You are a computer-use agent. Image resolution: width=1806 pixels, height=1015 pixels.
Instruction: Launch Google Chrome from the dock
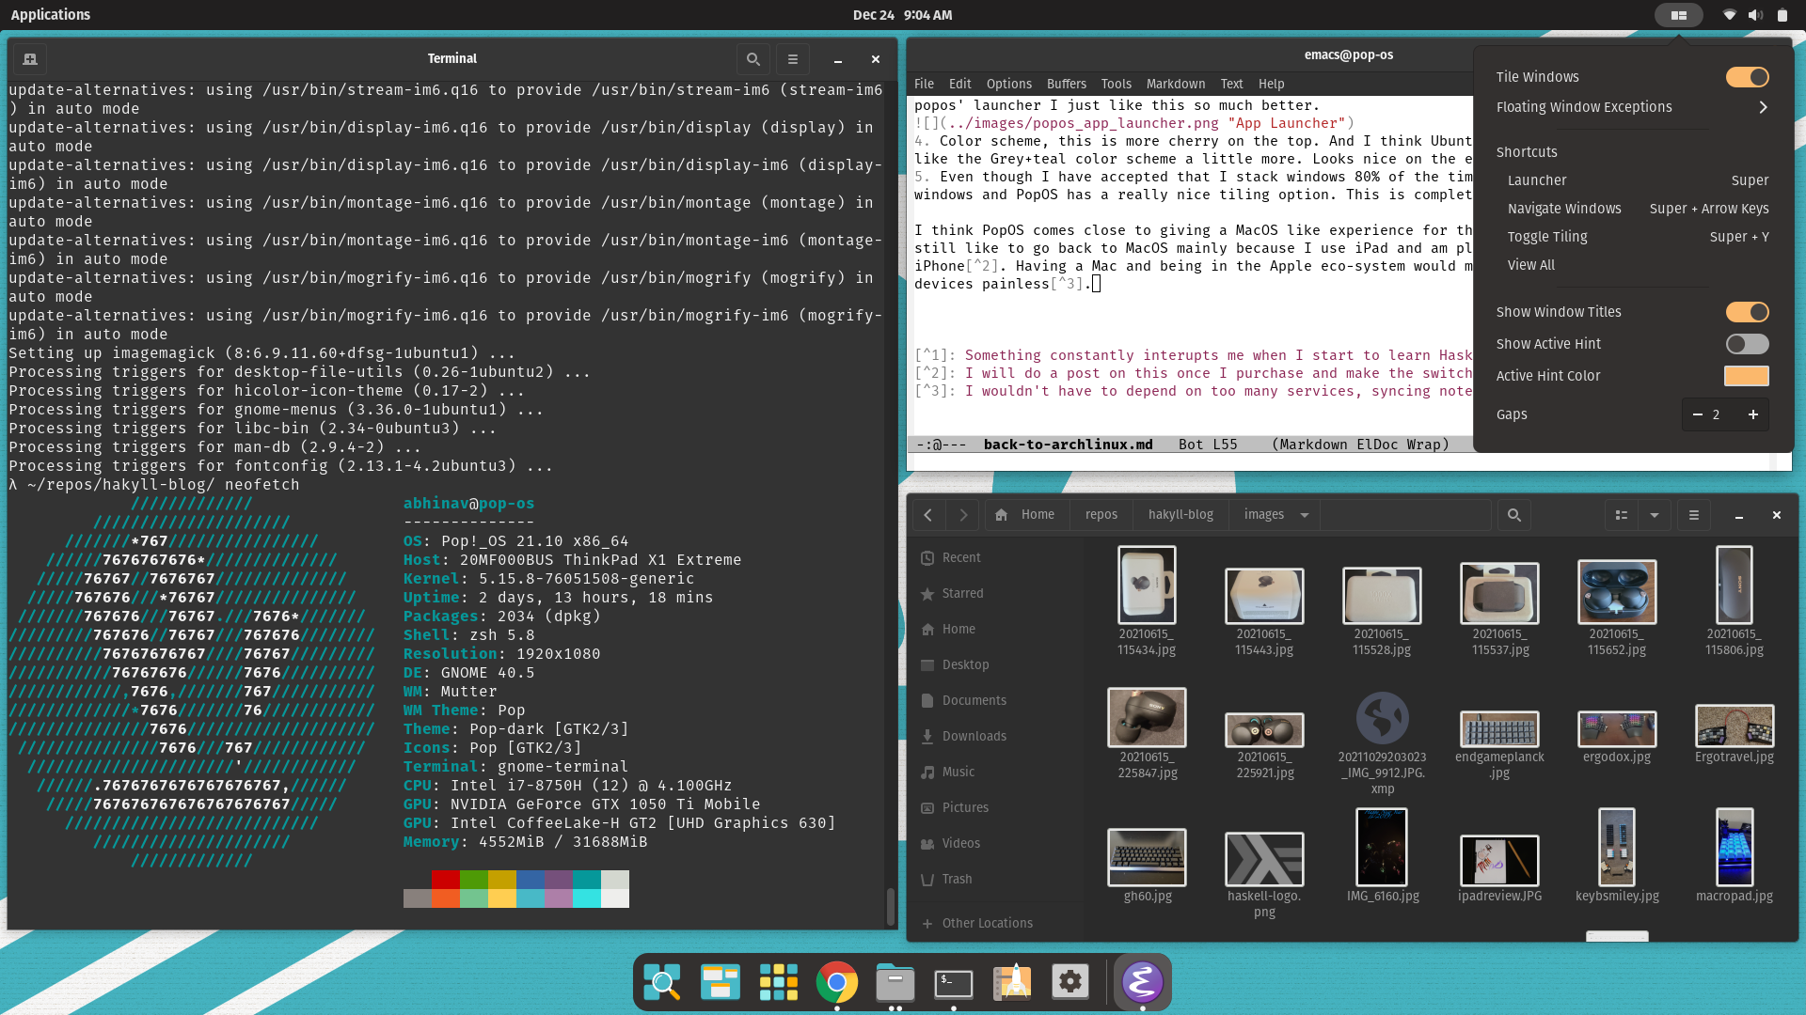[x=836, y=982]
